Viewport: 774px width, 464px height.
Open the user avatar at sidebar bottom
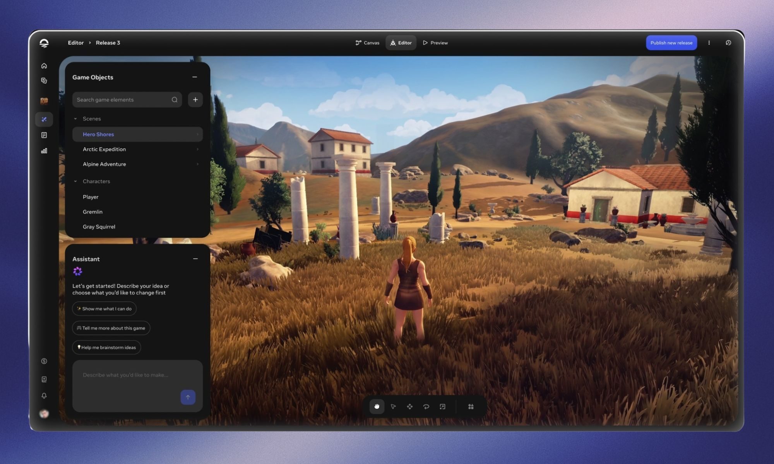tap(44, 413)
